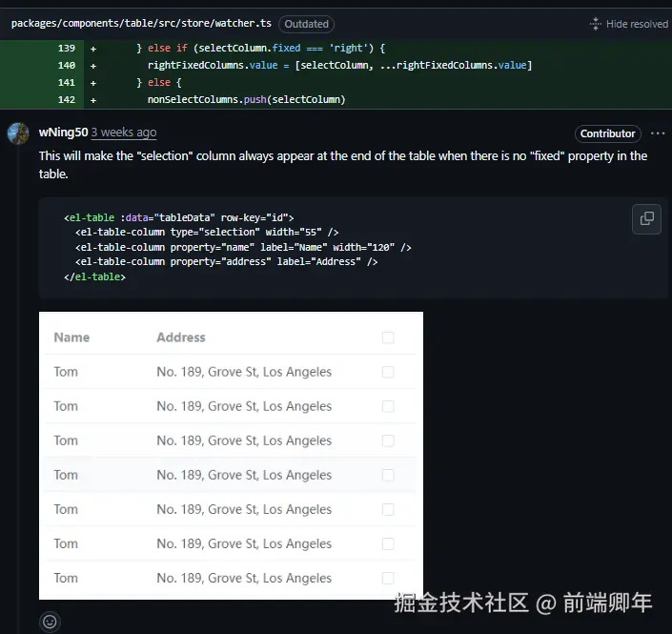Click the table screenshot thumbnail in comment
Screen dimensions: 672x634
(231, 456)
